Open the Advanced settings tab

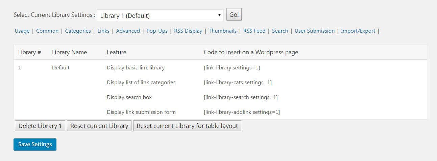pos(128,31)
